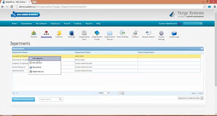217x116 pixels.
Task: Sort by Department Head column header
Action: [106, 53]
